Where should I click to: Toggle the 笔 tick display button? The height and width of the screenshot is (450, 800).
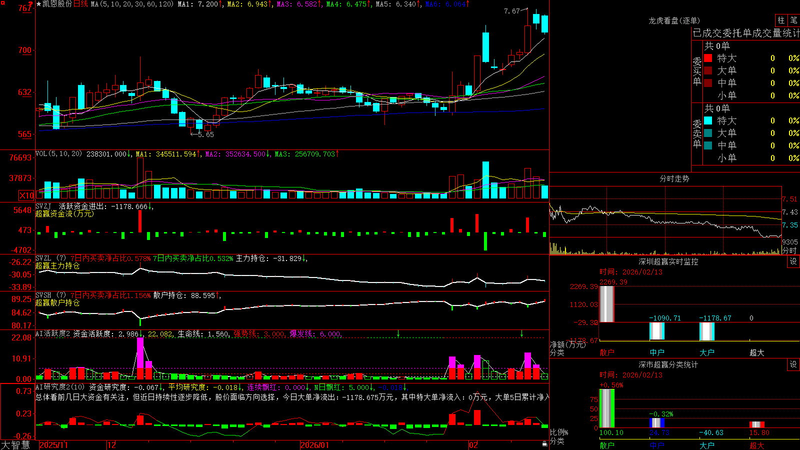pyautogui.click(x=793, y=20)
